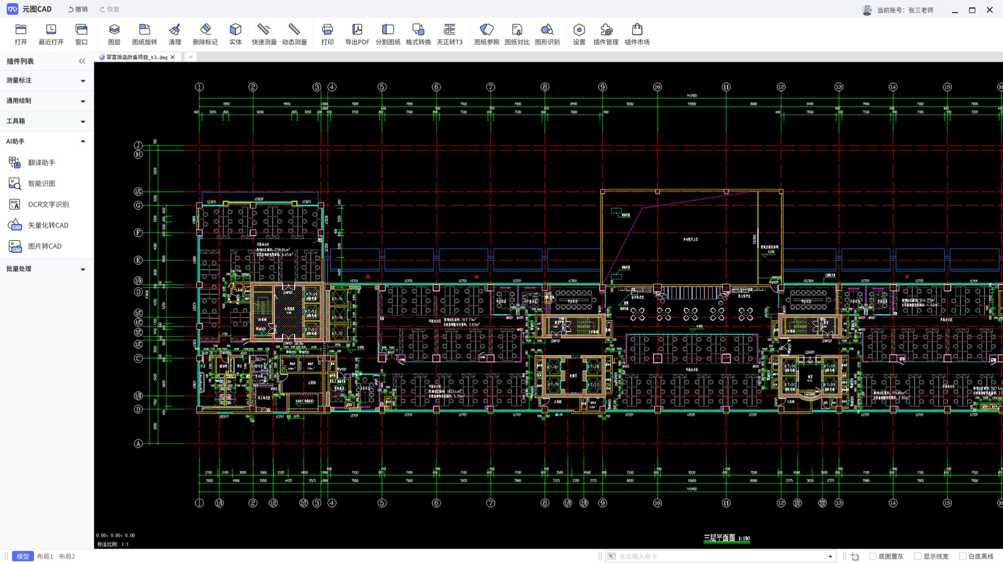Launch the 图纸对比 drawing compare tool
The image size is (1003, 563).
(x=516, y=34)
